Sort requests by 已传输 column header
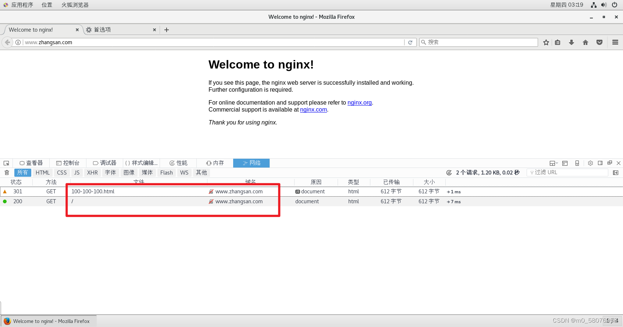 (391, 182)
